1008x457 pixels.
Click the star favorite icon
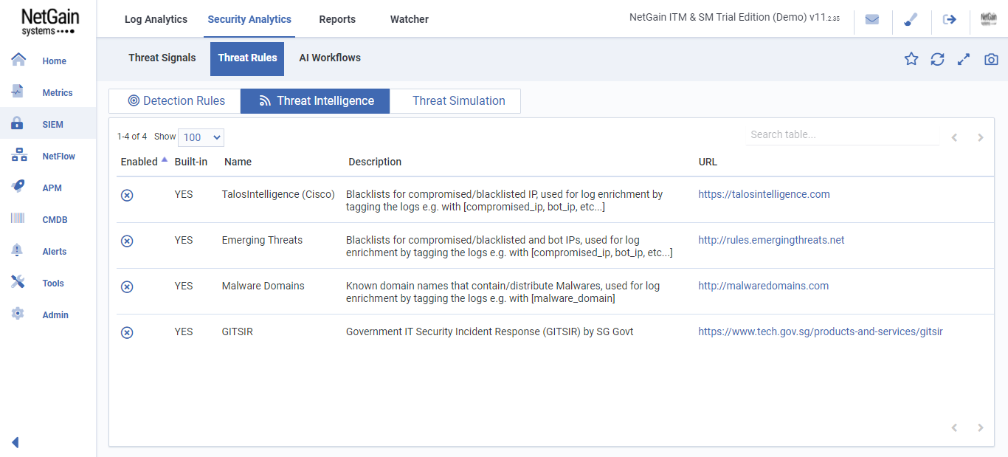pyautogui.click(x=911, y=59)
